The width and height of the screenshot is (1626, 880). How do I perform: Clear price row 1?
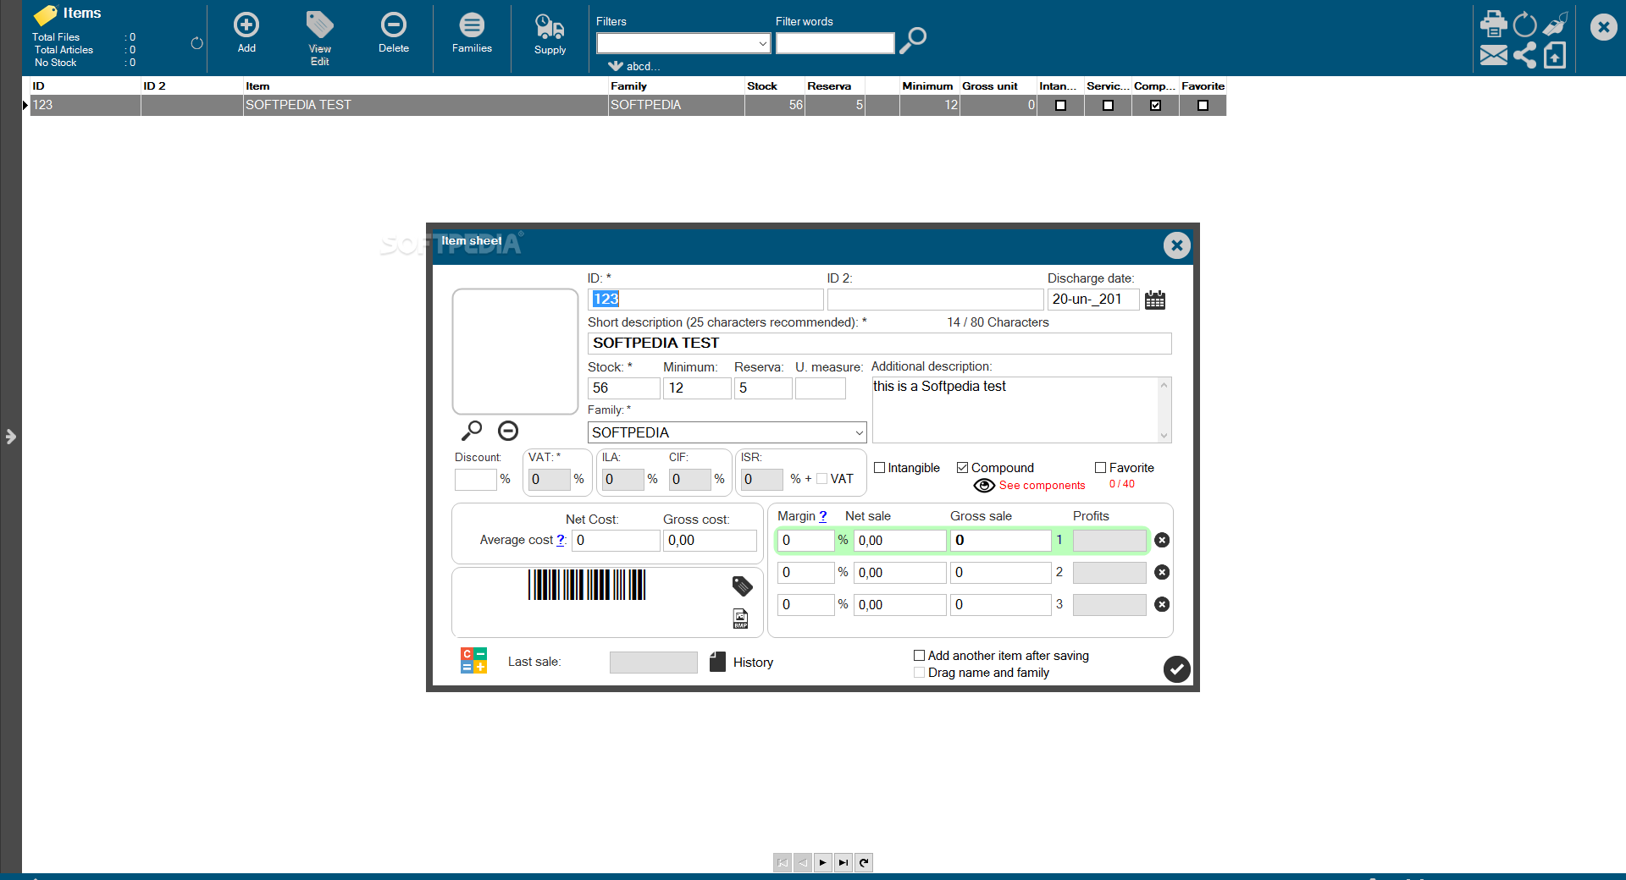coord(1162,540)
